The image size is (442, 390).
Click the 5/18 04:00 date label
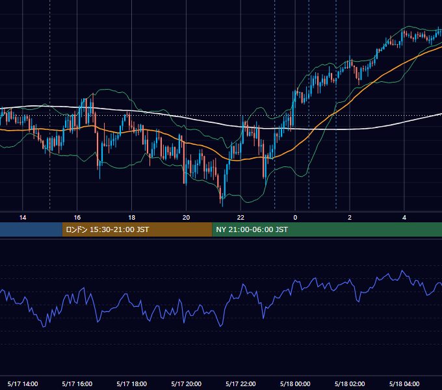[404, 383]
